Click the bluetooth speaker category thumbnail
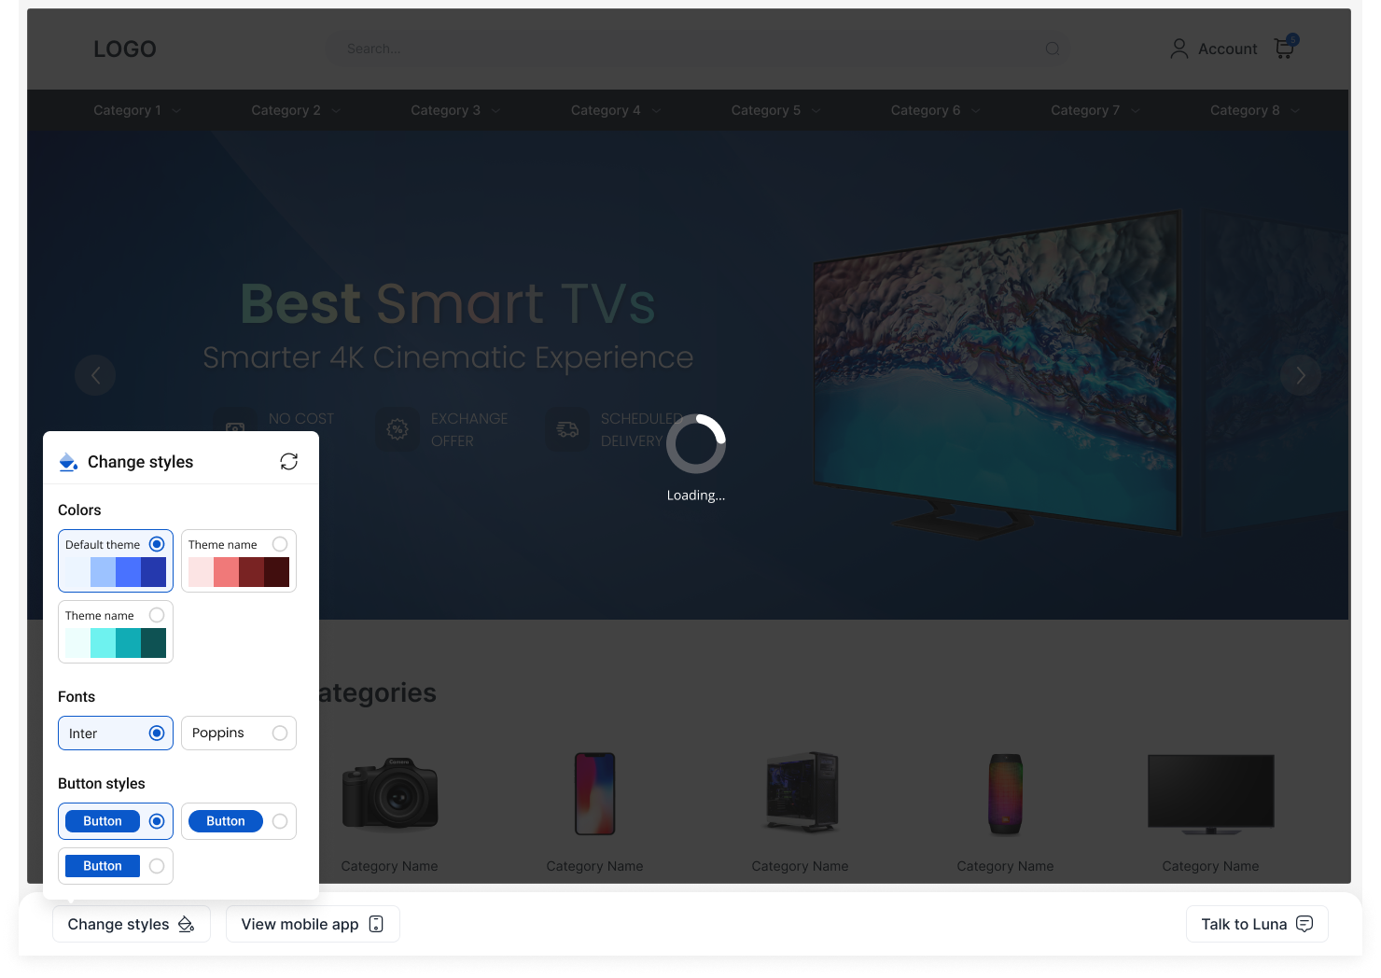 pos(1006,794)
